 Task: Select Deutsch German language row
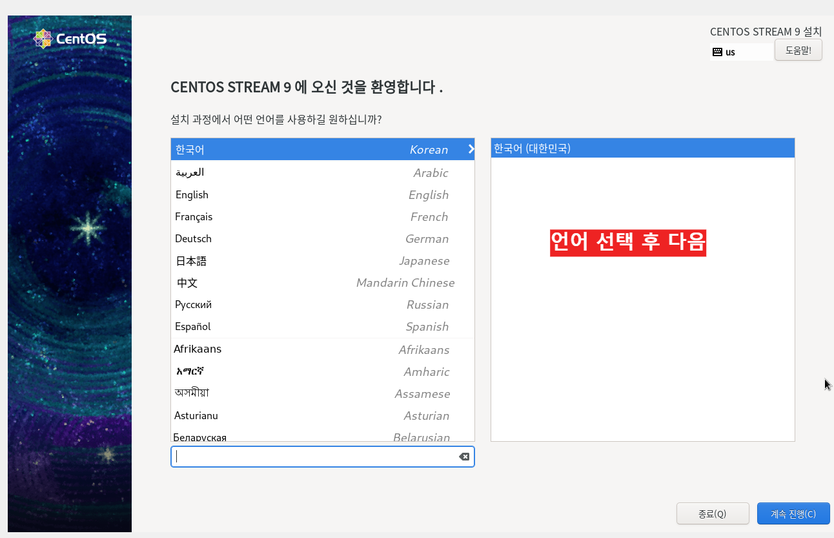point(323,238)
